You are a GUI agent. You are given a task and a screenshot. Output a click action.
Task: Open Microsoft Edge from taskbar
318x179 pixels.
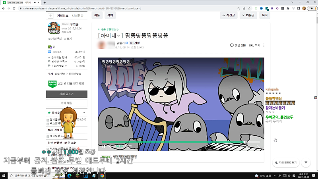click(69, 175)
